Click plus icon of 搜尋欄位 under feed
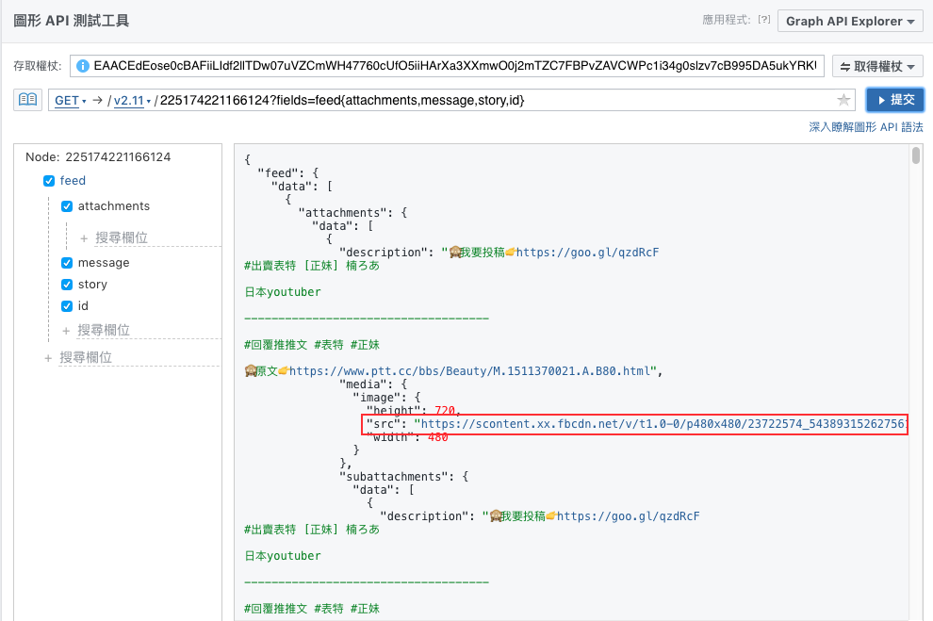This screenshot has width=933, height=621. click(48, 358)
